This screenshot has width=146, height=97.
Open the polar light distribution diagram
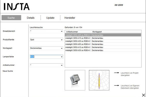point(99,80)
